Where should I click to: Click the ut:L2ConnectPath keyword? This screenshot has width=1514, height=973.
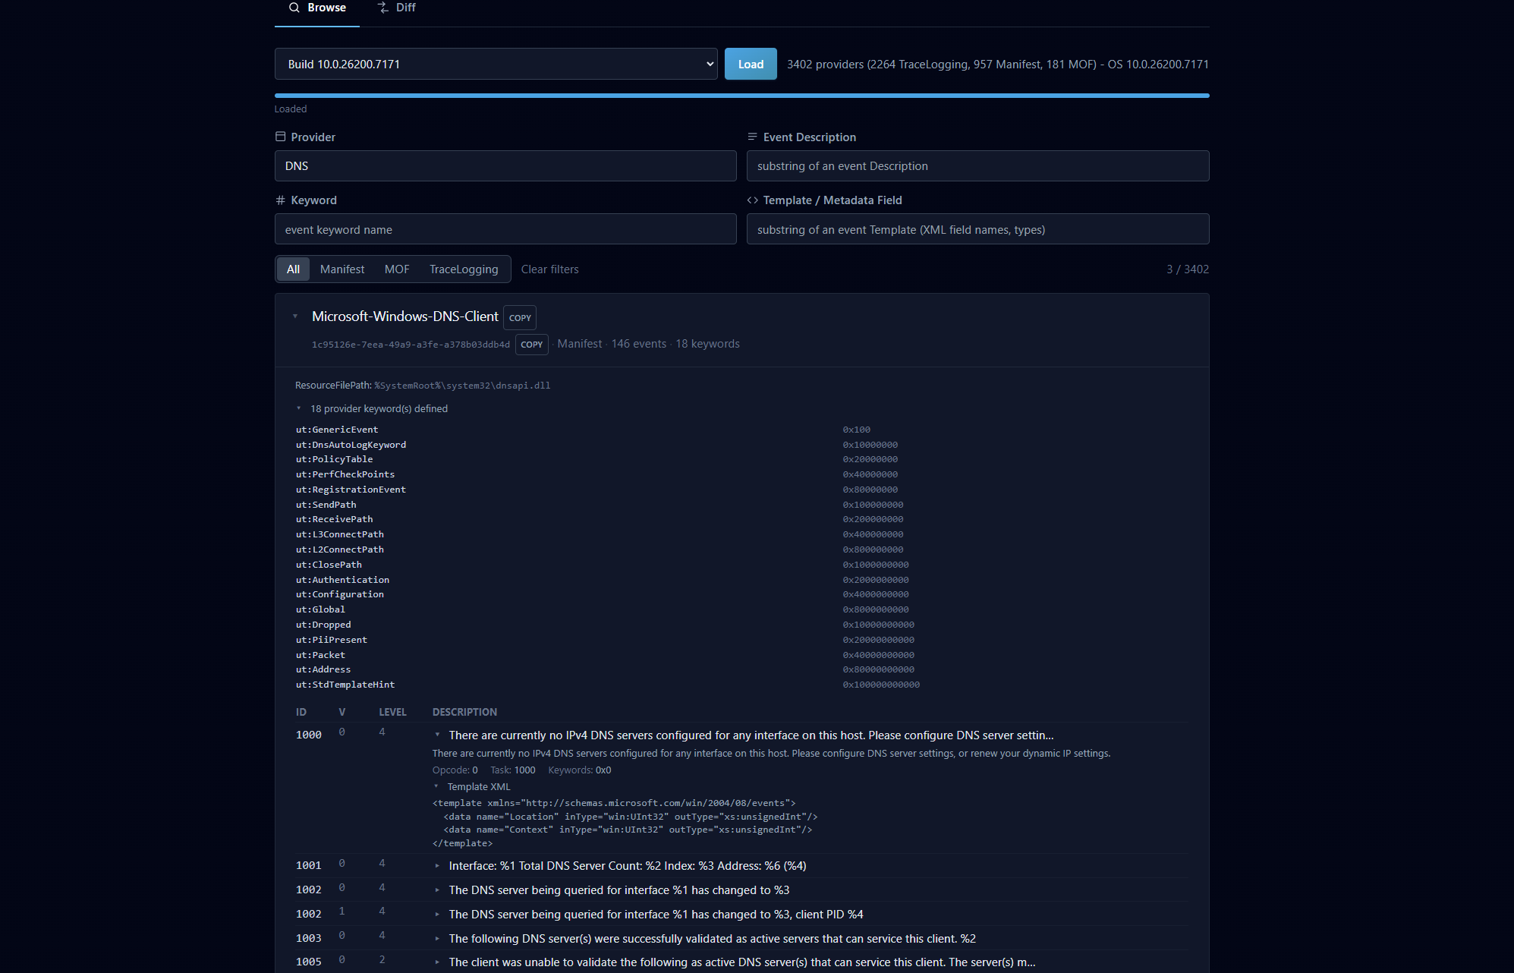pos(340,549)
